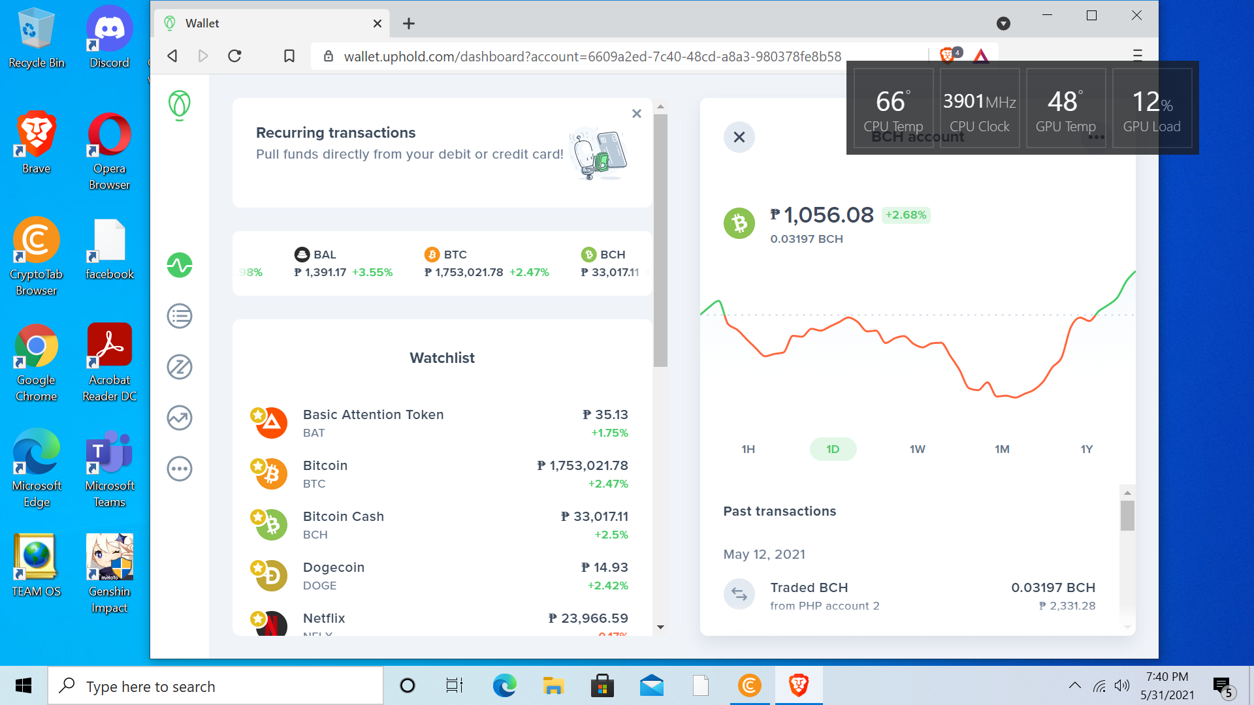
Task: Click the forward navigation arrow
Action: pos(203,56)
